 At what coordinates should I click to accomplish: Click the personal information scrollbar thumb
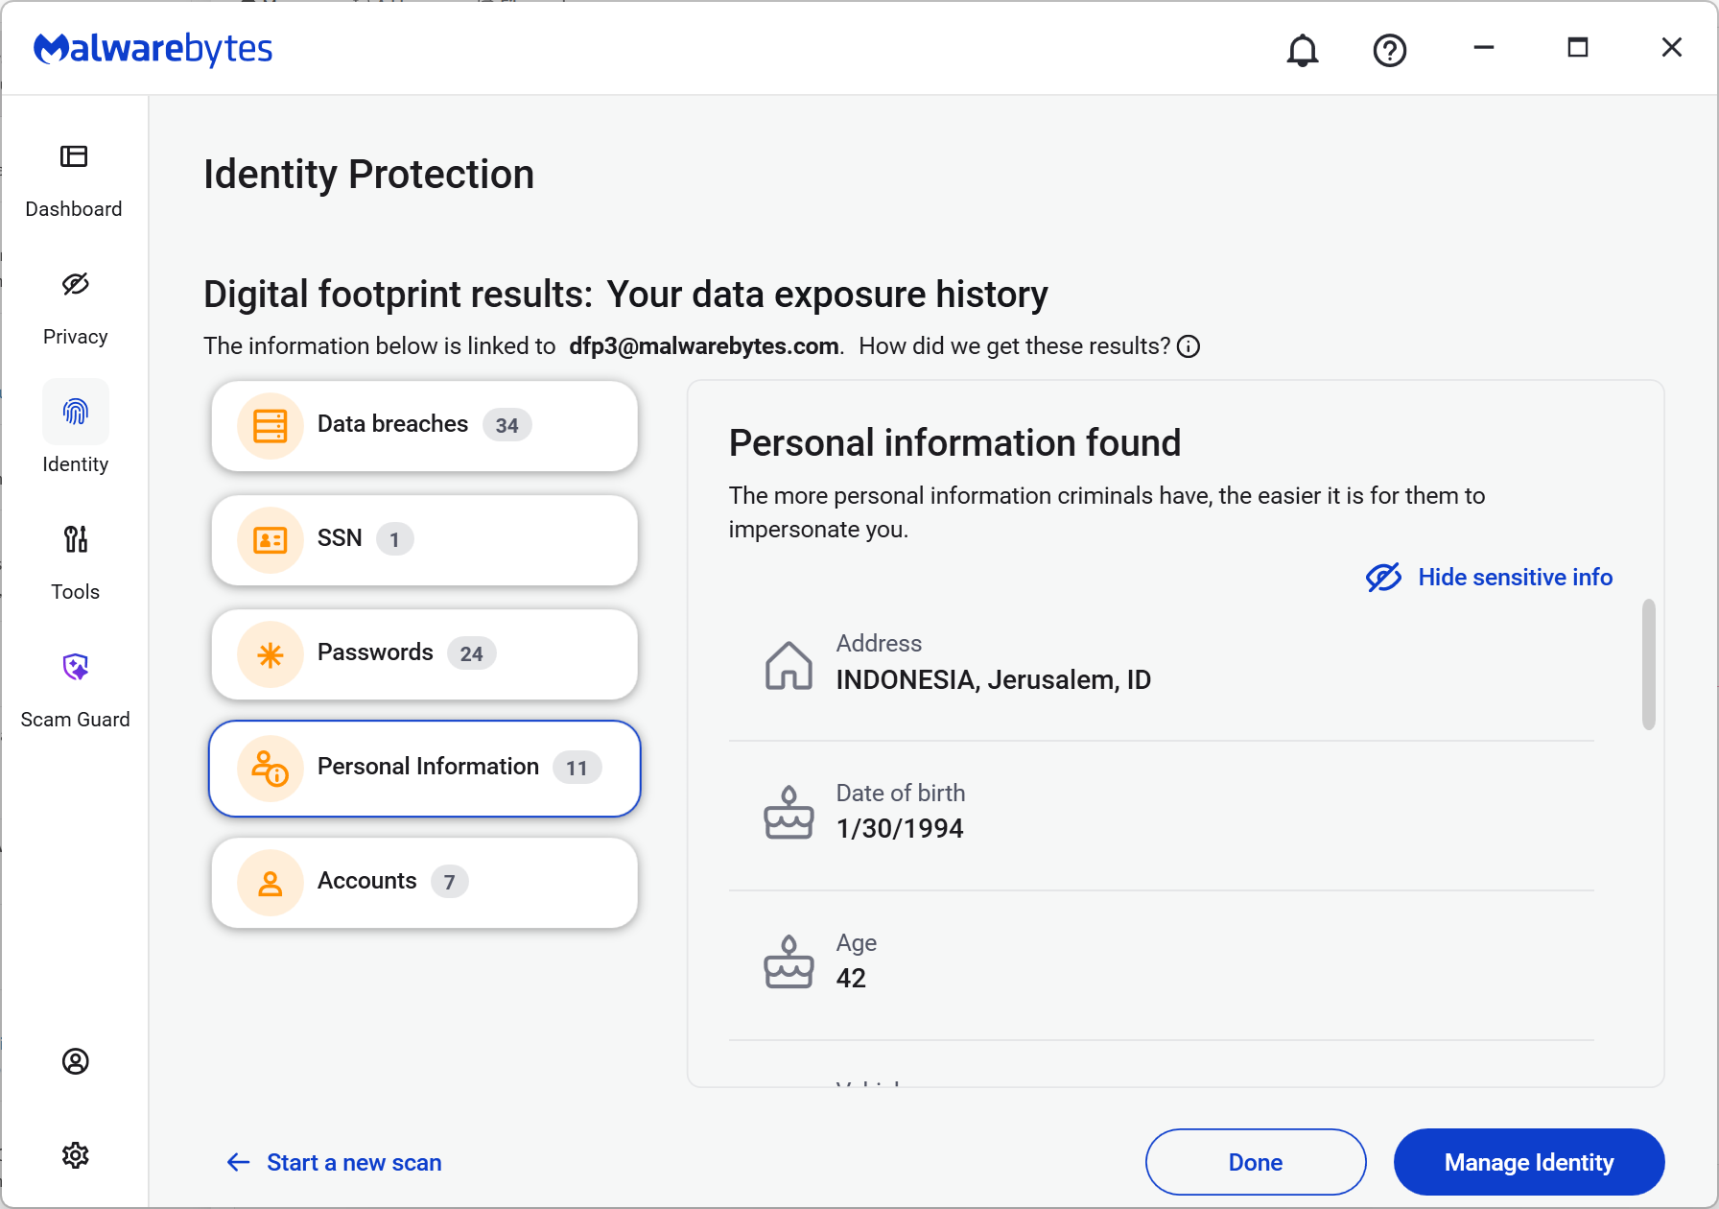coord(1649,665)
